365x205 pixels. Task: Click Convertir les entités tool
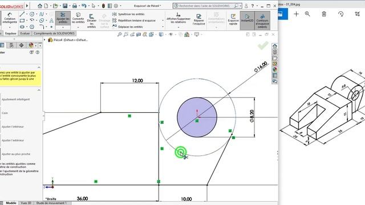point(78,18)
